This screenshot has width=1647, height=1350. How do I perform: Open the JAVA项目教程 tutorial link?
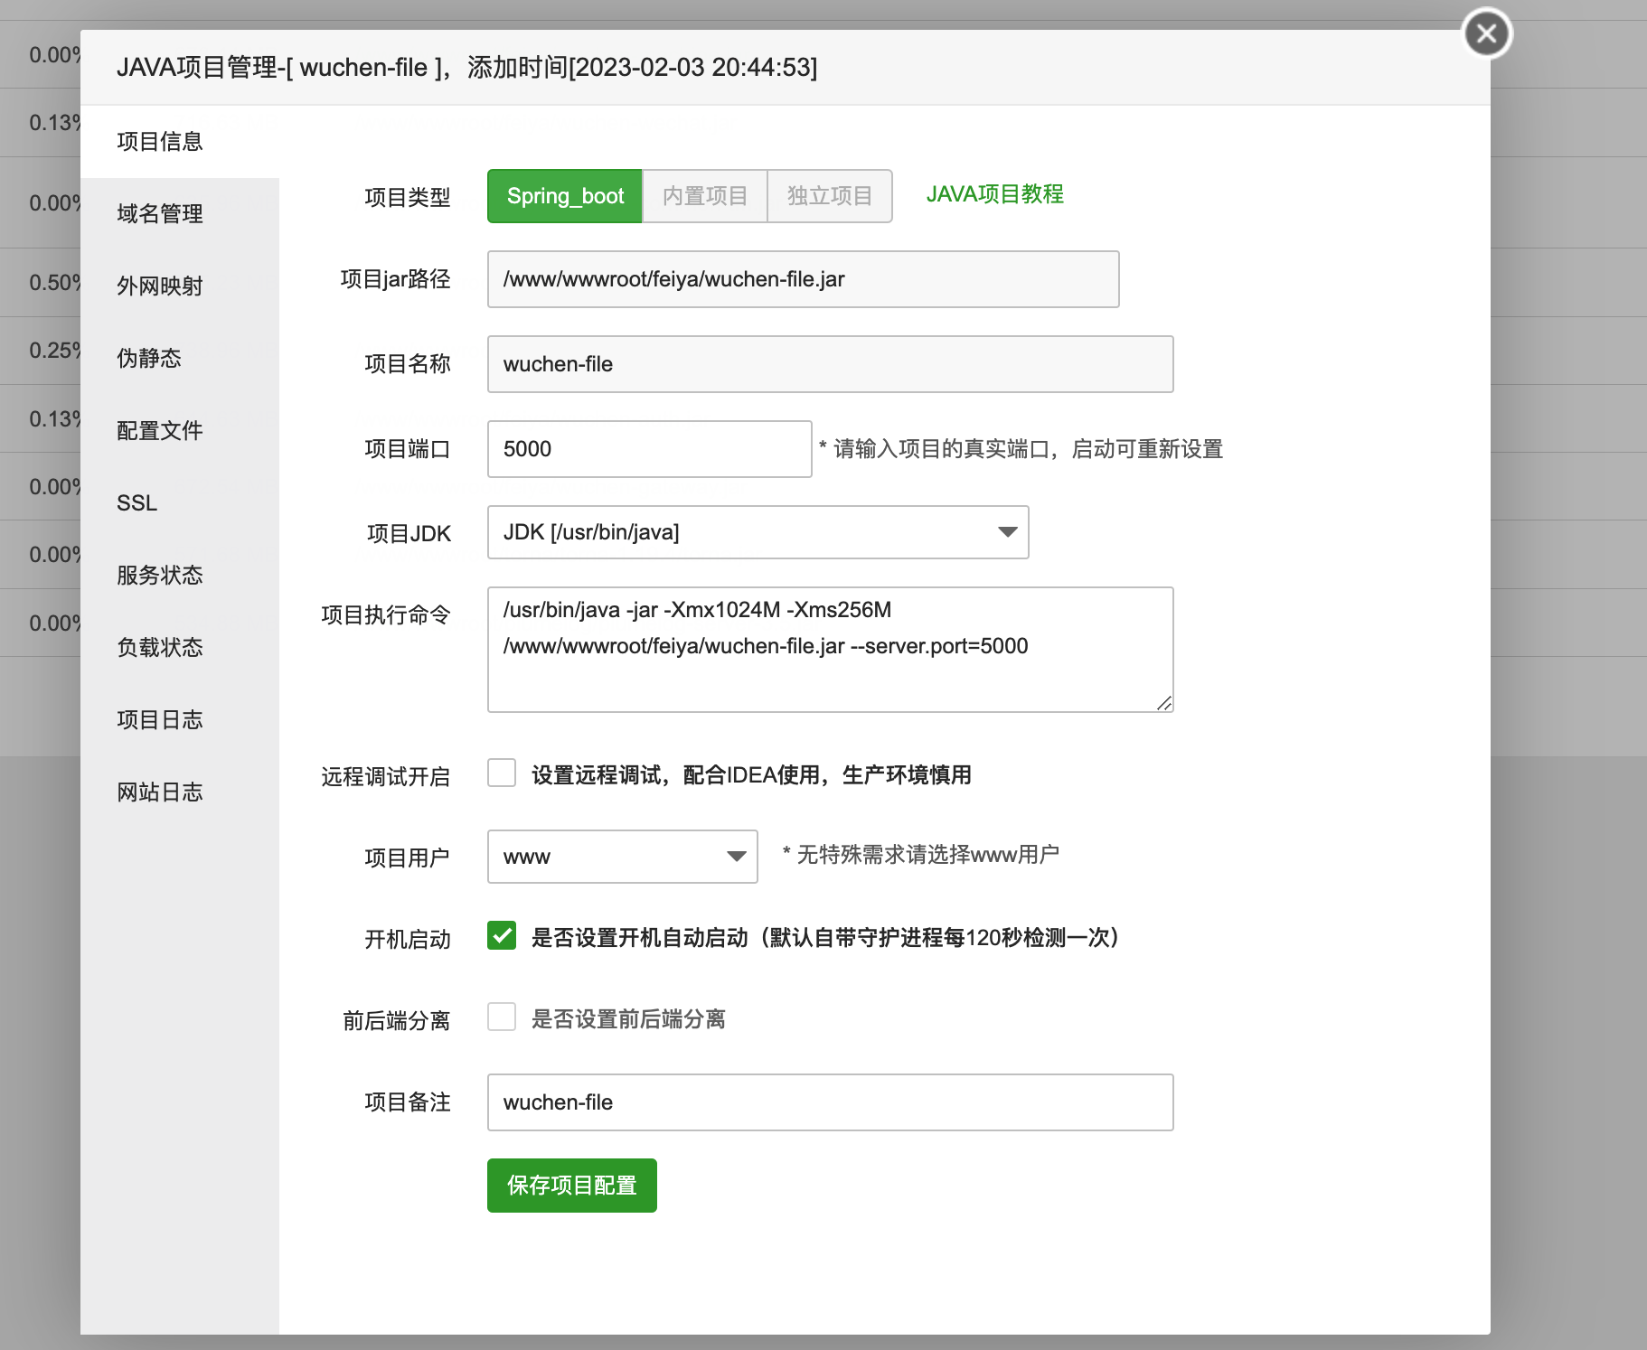click(994, 194)
